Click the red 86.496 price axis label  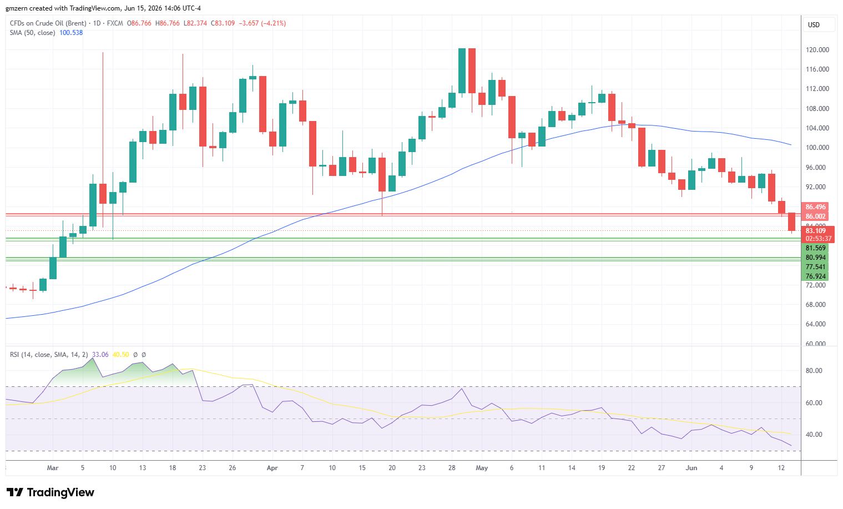tap(816, 207)
